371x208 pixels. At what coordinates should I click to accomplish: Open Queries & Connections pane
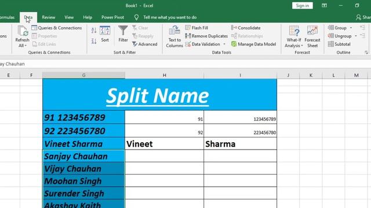pos(57,28)
